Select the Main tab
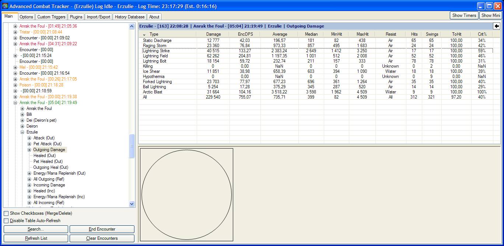This screenshot has width=504, height=246. (9, 16)
